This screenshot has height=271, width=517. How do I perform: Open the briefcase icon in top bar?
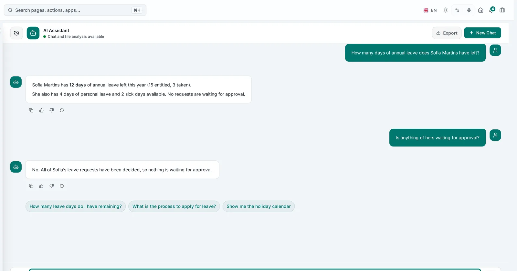click(502, 10)
